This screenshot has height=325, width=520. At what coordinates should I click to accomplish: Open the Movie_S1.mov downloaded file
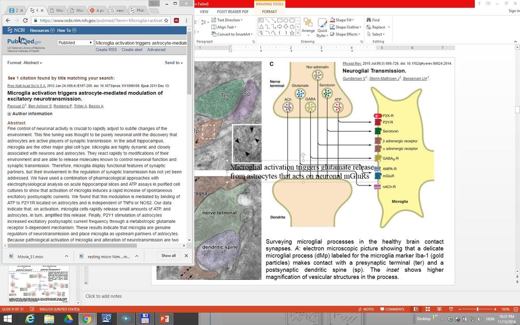click(x=30, y=256)
